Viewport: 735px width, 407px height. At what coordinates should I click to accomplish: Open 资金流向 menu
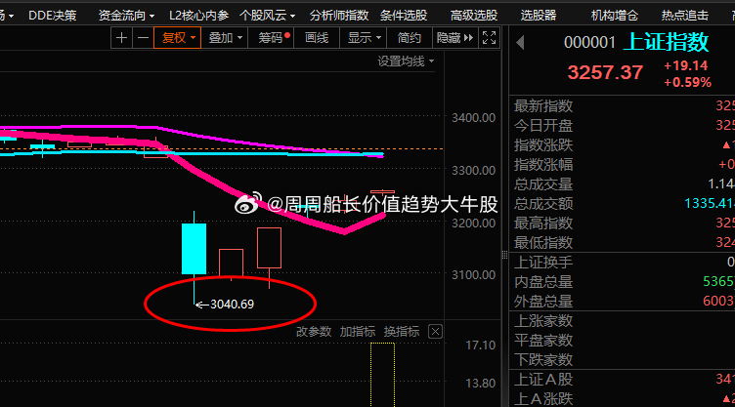point(126,16)
